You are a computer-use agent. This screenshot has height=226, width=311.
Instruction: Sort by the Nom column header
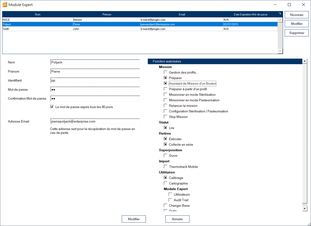tap(38, 15)
